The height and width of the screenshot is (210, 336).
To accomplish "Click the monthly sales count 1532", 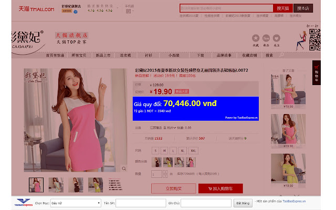I will (x=159, y=139).
